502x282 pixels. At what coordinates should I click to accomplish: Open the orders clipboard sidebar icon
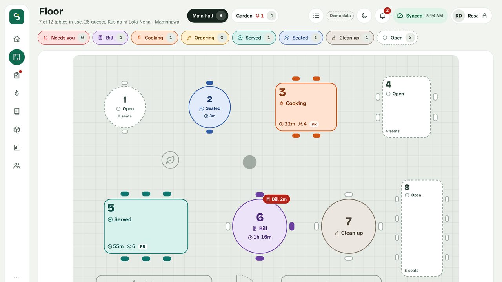[x=16, y=75]
